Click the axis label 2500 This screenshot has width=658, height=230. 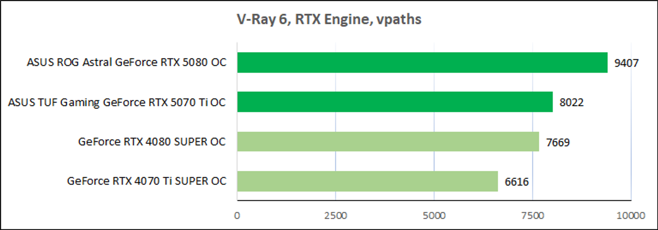(x=336, y=216)
